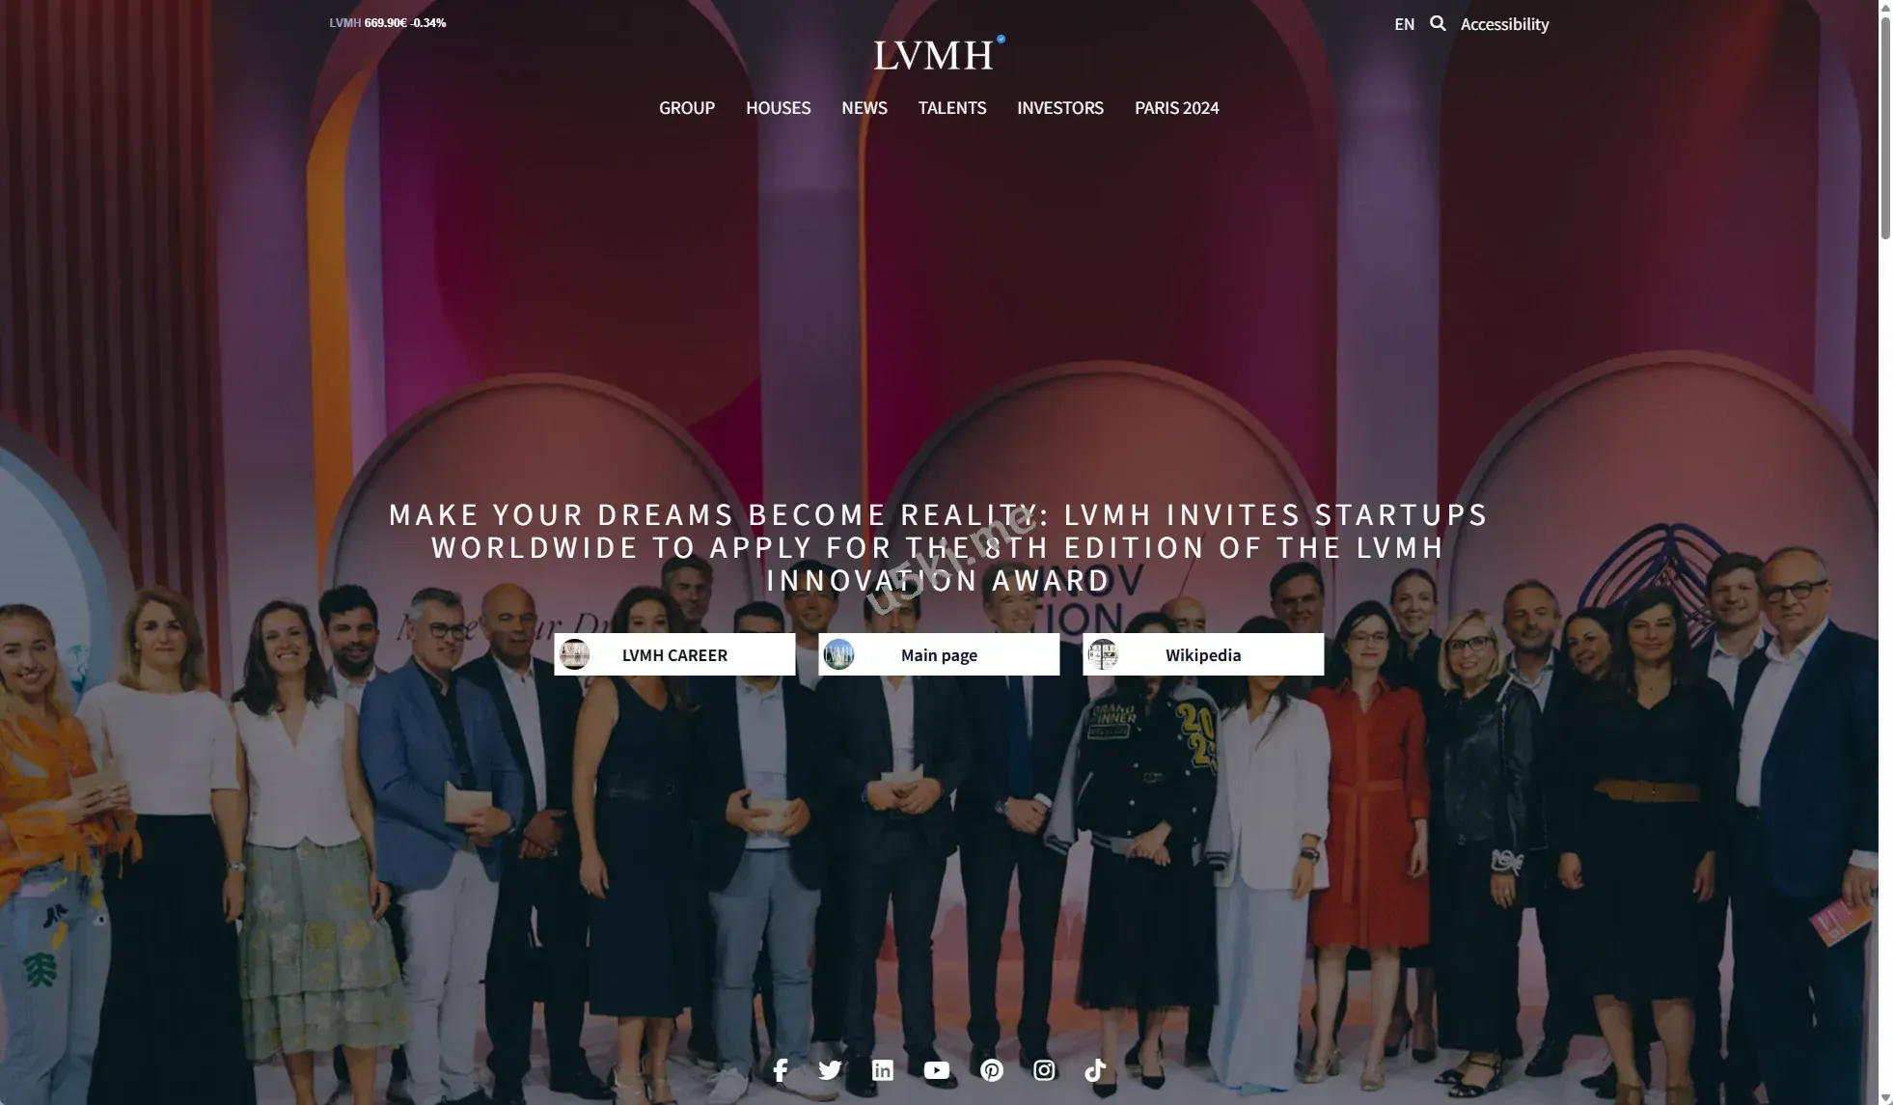Open the Accessibility link
Screen dimensions: 1893x1105
1504,24
